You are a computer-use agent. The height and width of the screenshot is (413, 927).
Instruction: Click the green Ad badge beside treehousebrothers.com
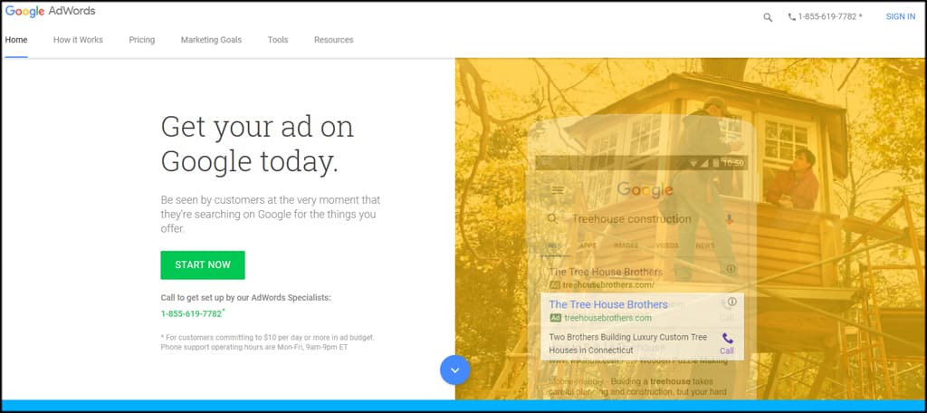(555, 318)
